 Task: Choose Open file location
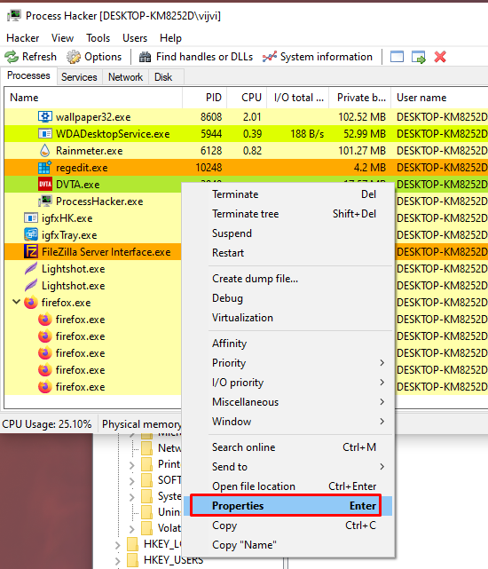coord(287,486)
